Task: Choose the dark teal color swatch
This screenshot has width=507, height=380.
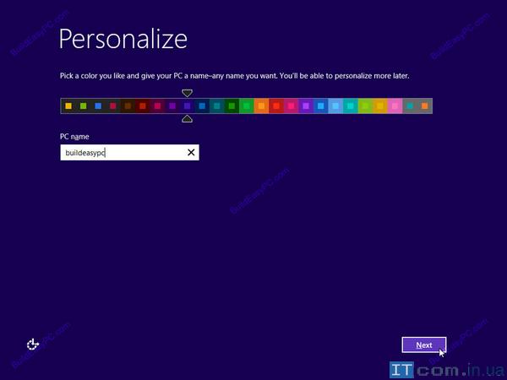Action: pos(216,106)
